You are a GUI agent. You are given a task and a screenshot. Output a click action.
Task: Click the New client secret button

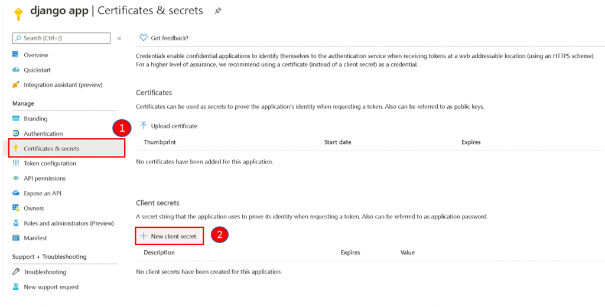click(169, 236)
